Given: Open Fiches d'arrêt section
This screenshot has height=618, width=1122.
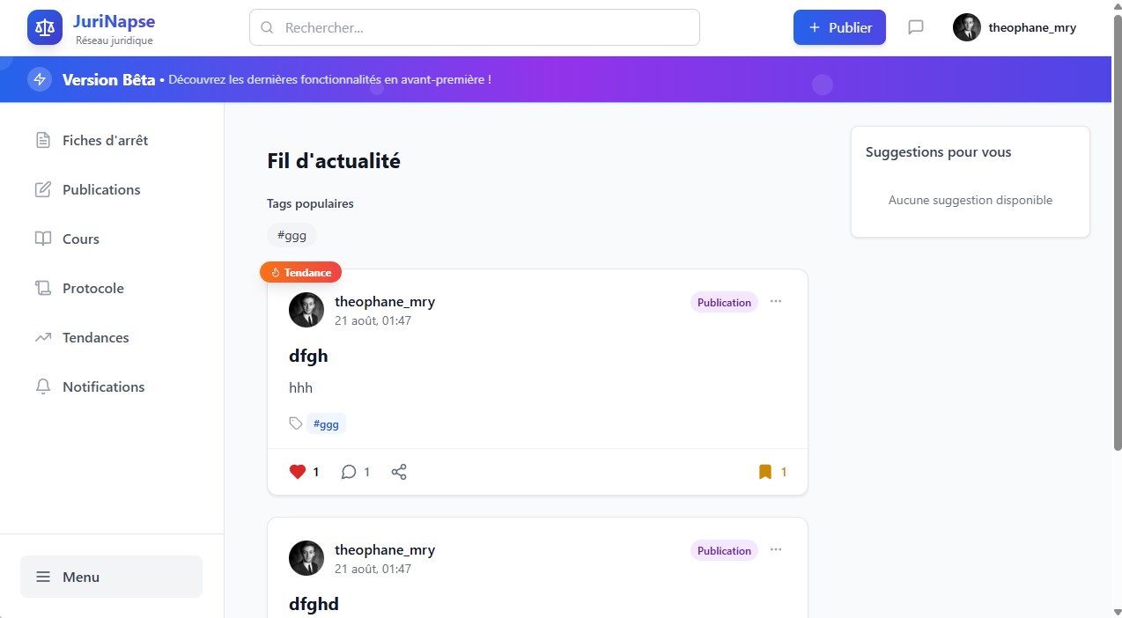Looking at the screenshot, I should (x=105, y=140).
